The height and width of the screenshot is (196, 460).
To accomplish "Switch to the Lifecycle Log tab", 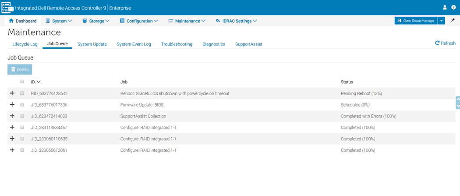I will point(25,44).
